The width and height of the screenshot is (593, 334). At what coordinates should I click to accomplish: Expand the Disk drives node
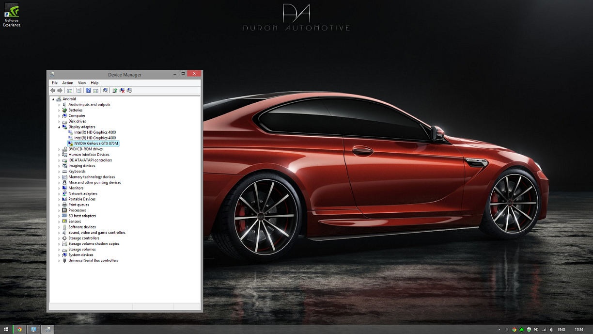59,122
